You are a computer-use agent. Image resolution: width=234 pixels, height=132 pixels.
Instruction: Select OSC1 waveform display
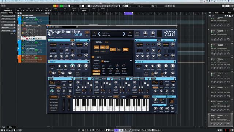(x=53, y=45)
